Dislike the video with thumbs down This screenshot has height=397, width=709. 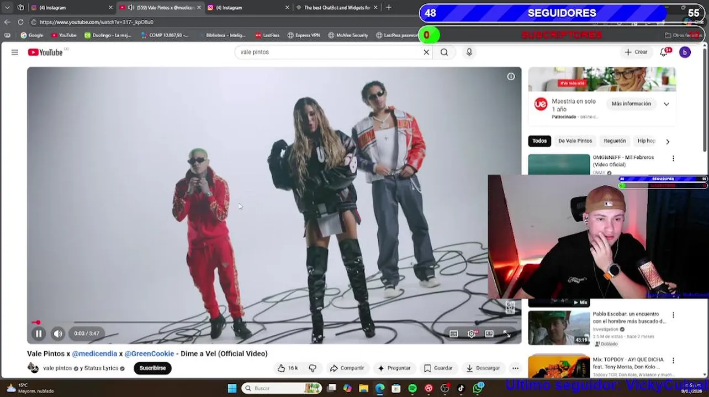point(313,368)
